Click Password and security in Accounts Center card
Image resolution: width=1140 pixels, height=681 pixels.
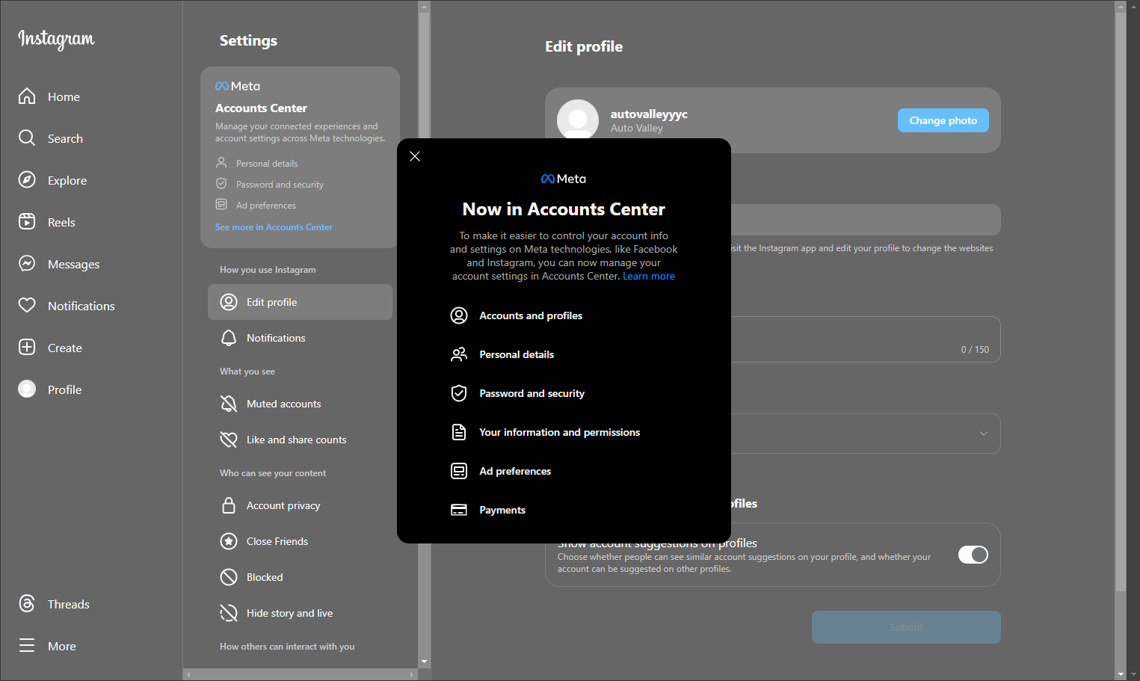280,185
